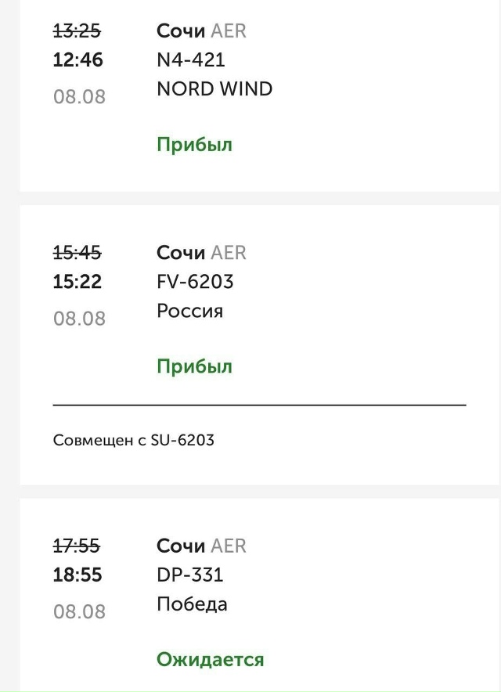Click the date 08.08 on DP-331 card

click(x=79, y=611)
